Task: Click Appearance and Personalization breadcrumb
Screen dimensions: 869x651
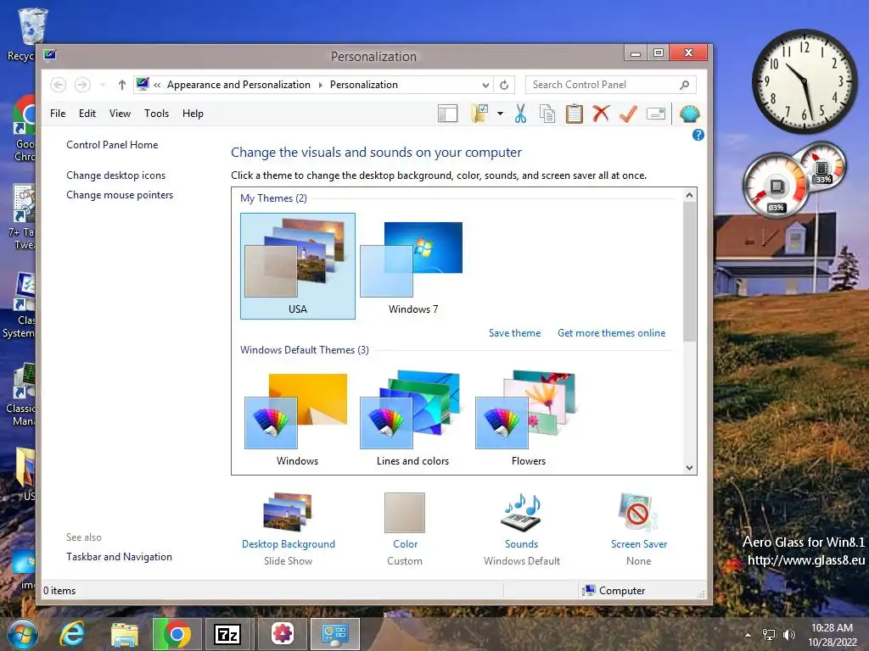Action: pyautogui.click(x=238, y=85)
